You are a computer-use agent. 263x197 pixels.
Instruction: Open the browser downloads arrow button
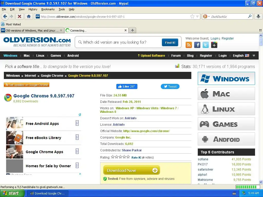pyautogui.click(x=258, y=16)
